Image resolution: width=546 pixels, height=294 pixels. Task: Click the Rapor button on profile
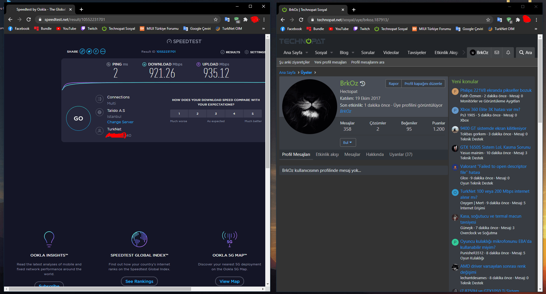point(394,84)
